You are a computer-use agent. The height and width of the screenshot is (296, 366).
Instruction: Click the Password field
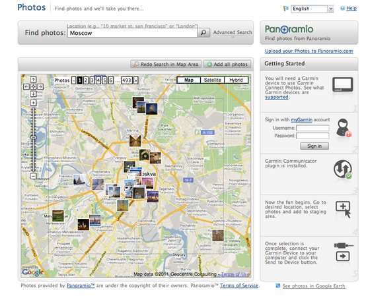click(312, 136)
